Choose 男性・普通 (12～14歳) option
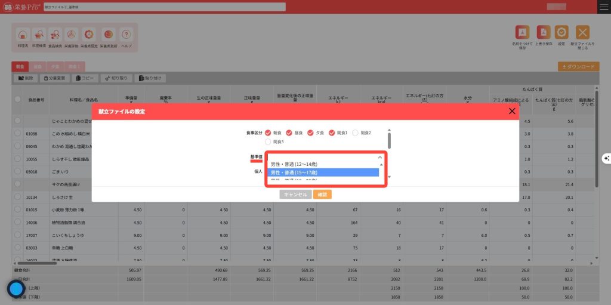This screenshot has height=305, width=611. pos(322,164)
